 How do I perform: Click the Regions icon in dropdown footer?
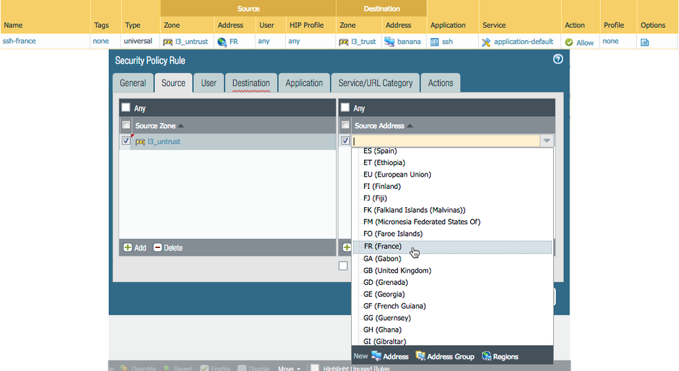coord(486,356)
